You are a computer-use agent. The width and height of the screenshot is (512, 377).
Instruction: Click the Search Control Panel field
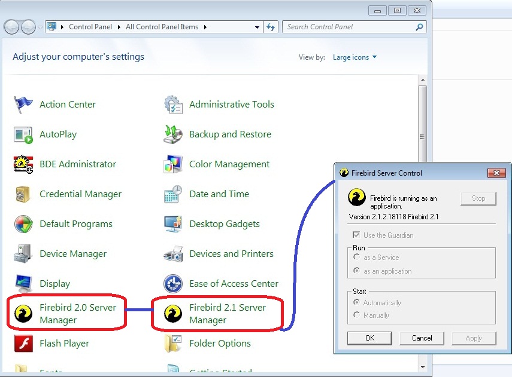(x=355, y=27)
